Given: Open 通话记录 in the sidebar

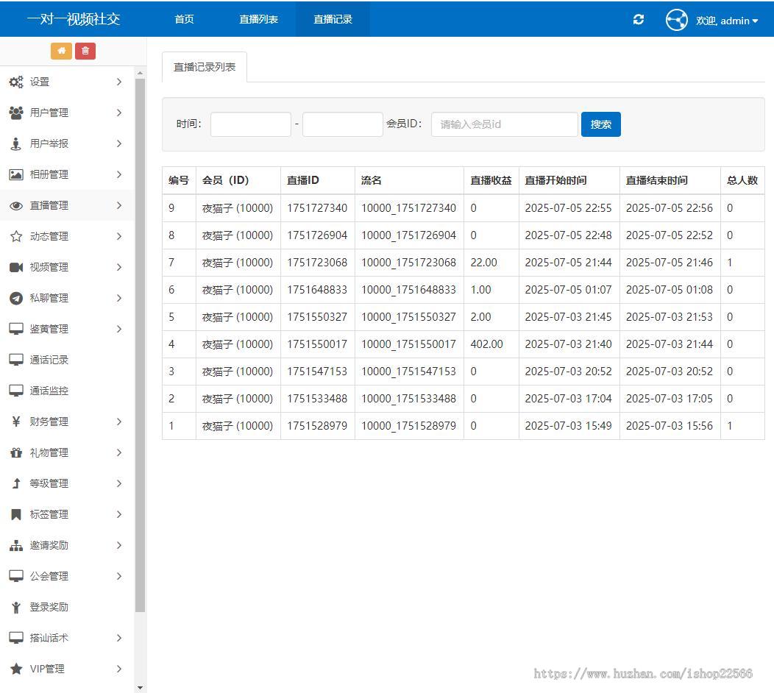Looking at the screenshot, I should 49,360.
